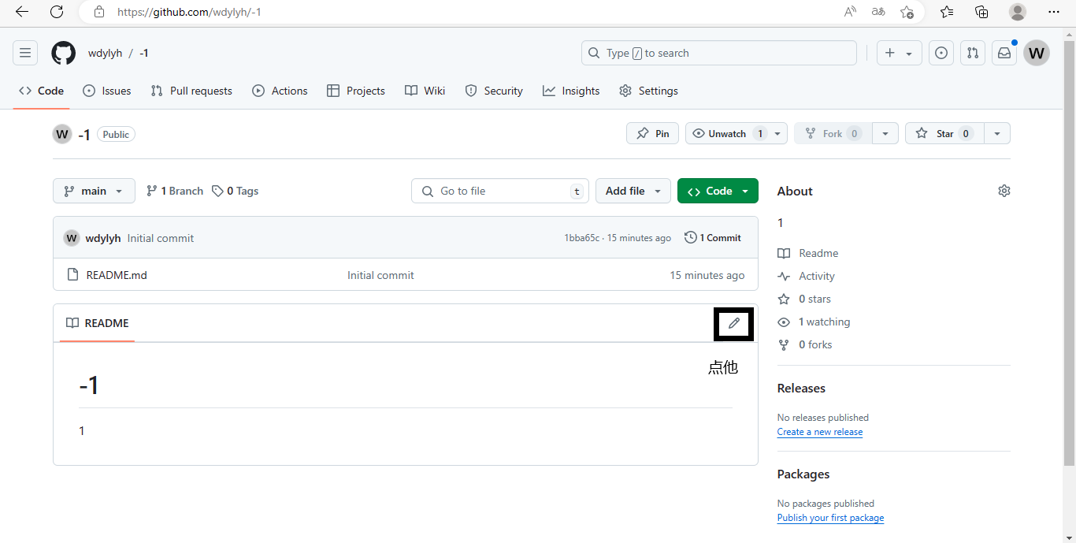Switch to the Actions tab

[x=280, y=91]
